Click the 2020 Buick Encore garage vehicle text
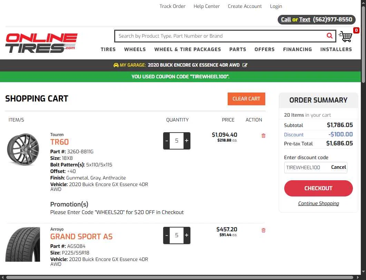The height and width of the screenshot is (280, 366). click(x=194, y=65)
